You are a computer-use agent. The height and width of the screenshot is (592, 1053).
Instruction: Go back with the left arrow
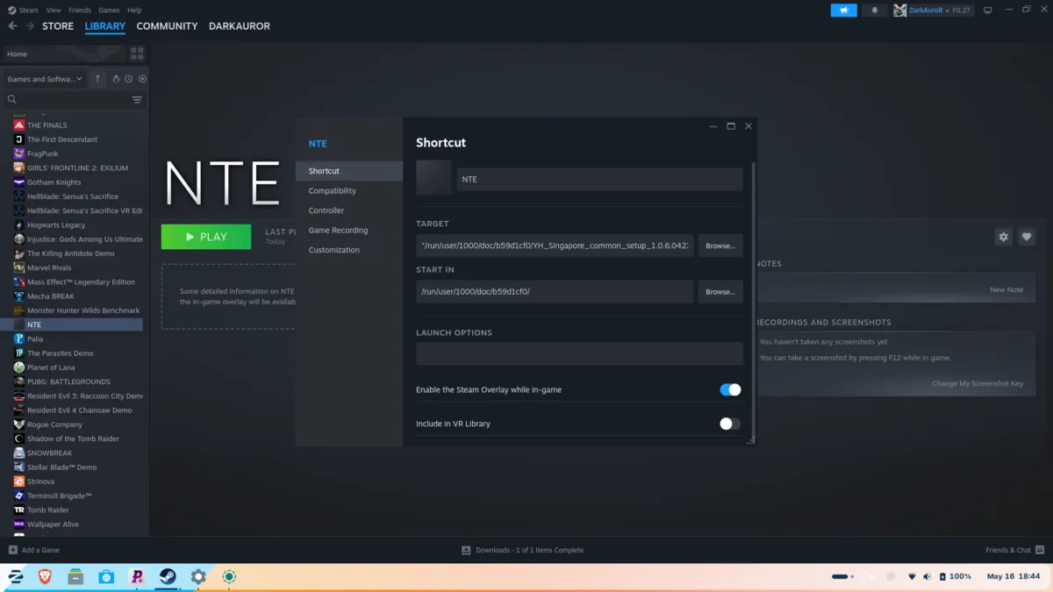pyautogui.click(x=12, y=26)
